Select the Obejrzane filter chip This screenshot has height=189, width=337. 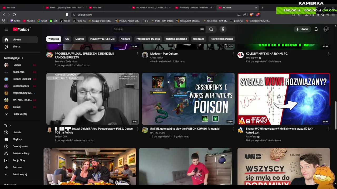(199, 39)
